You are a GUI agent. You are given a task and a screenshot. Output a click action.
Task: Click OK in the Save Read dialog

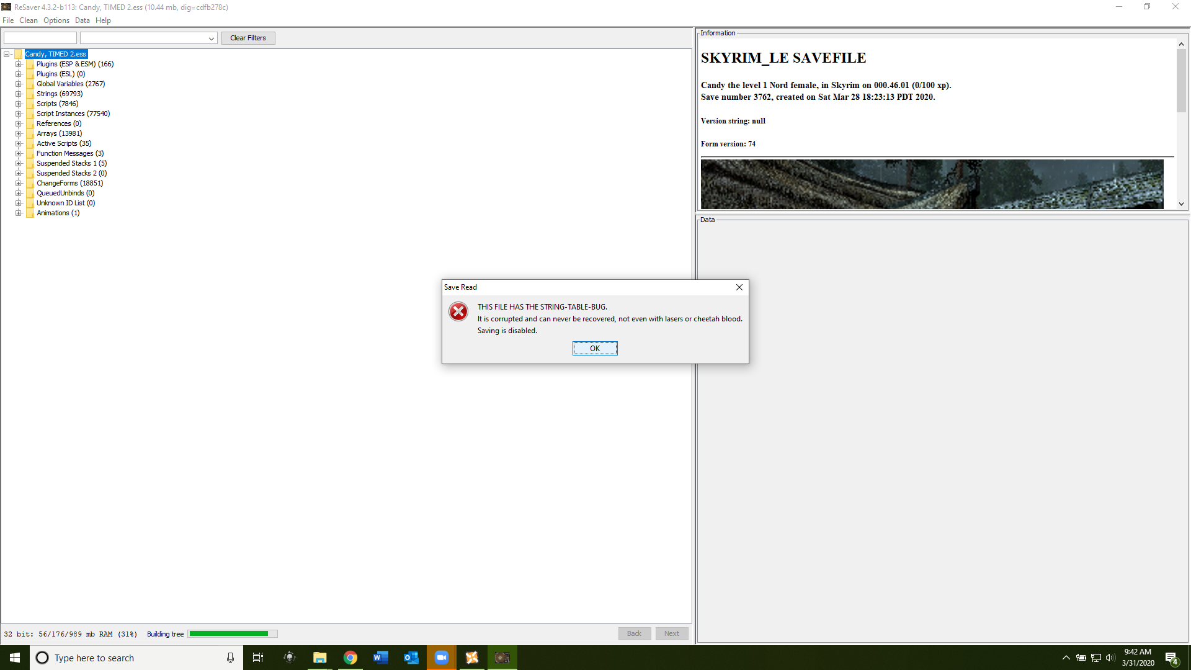click(594, 349)
